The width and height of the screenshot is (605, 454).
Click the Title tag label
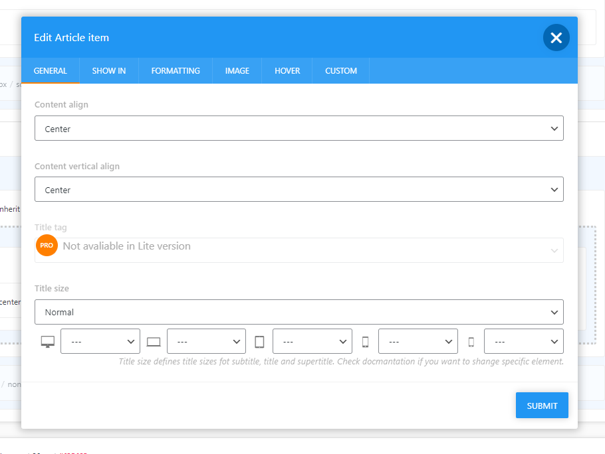point(51,227)
